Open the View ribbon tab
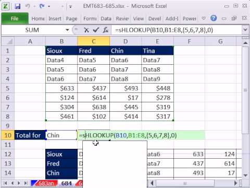 click(x=139, y=19)
